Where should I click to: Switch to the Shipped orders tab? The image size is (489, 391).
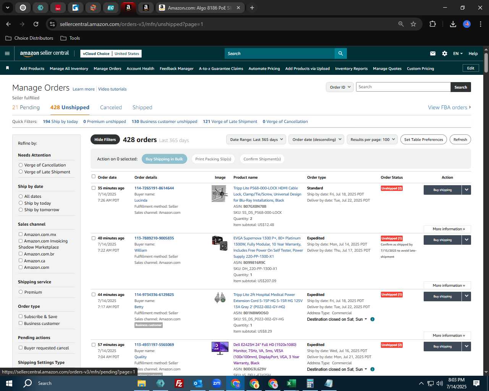click(x=142, y=108)
